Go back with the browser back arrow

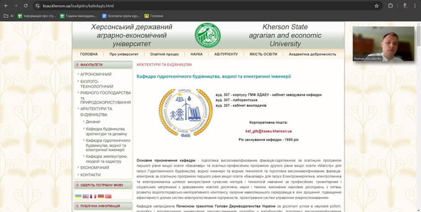[6, 6]
